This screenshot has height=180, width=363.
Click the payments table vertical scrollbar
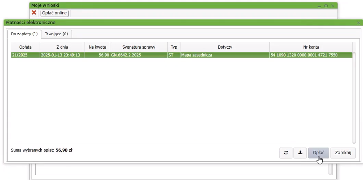pos(354,97)
